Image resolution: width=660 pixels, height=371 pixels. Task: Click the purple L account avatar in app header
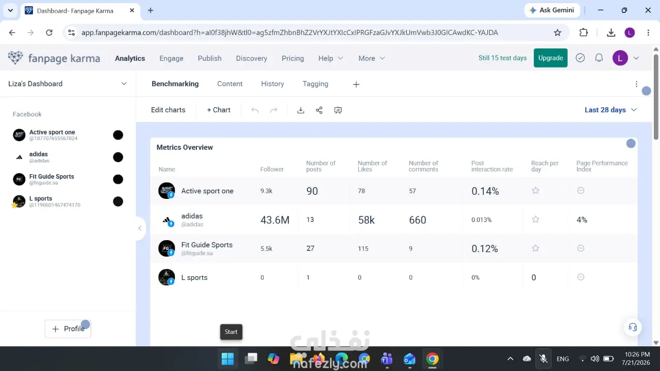620,58
